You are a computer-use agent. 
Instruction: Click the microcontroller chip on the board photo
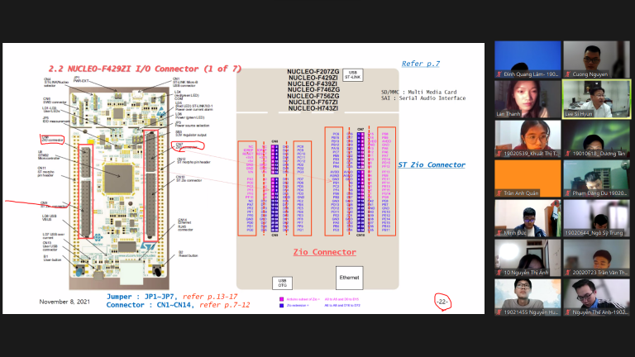(118, 178)
